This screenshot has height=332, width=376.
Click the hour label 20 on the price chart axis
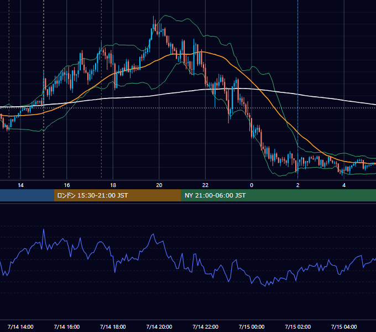(159, 185)
